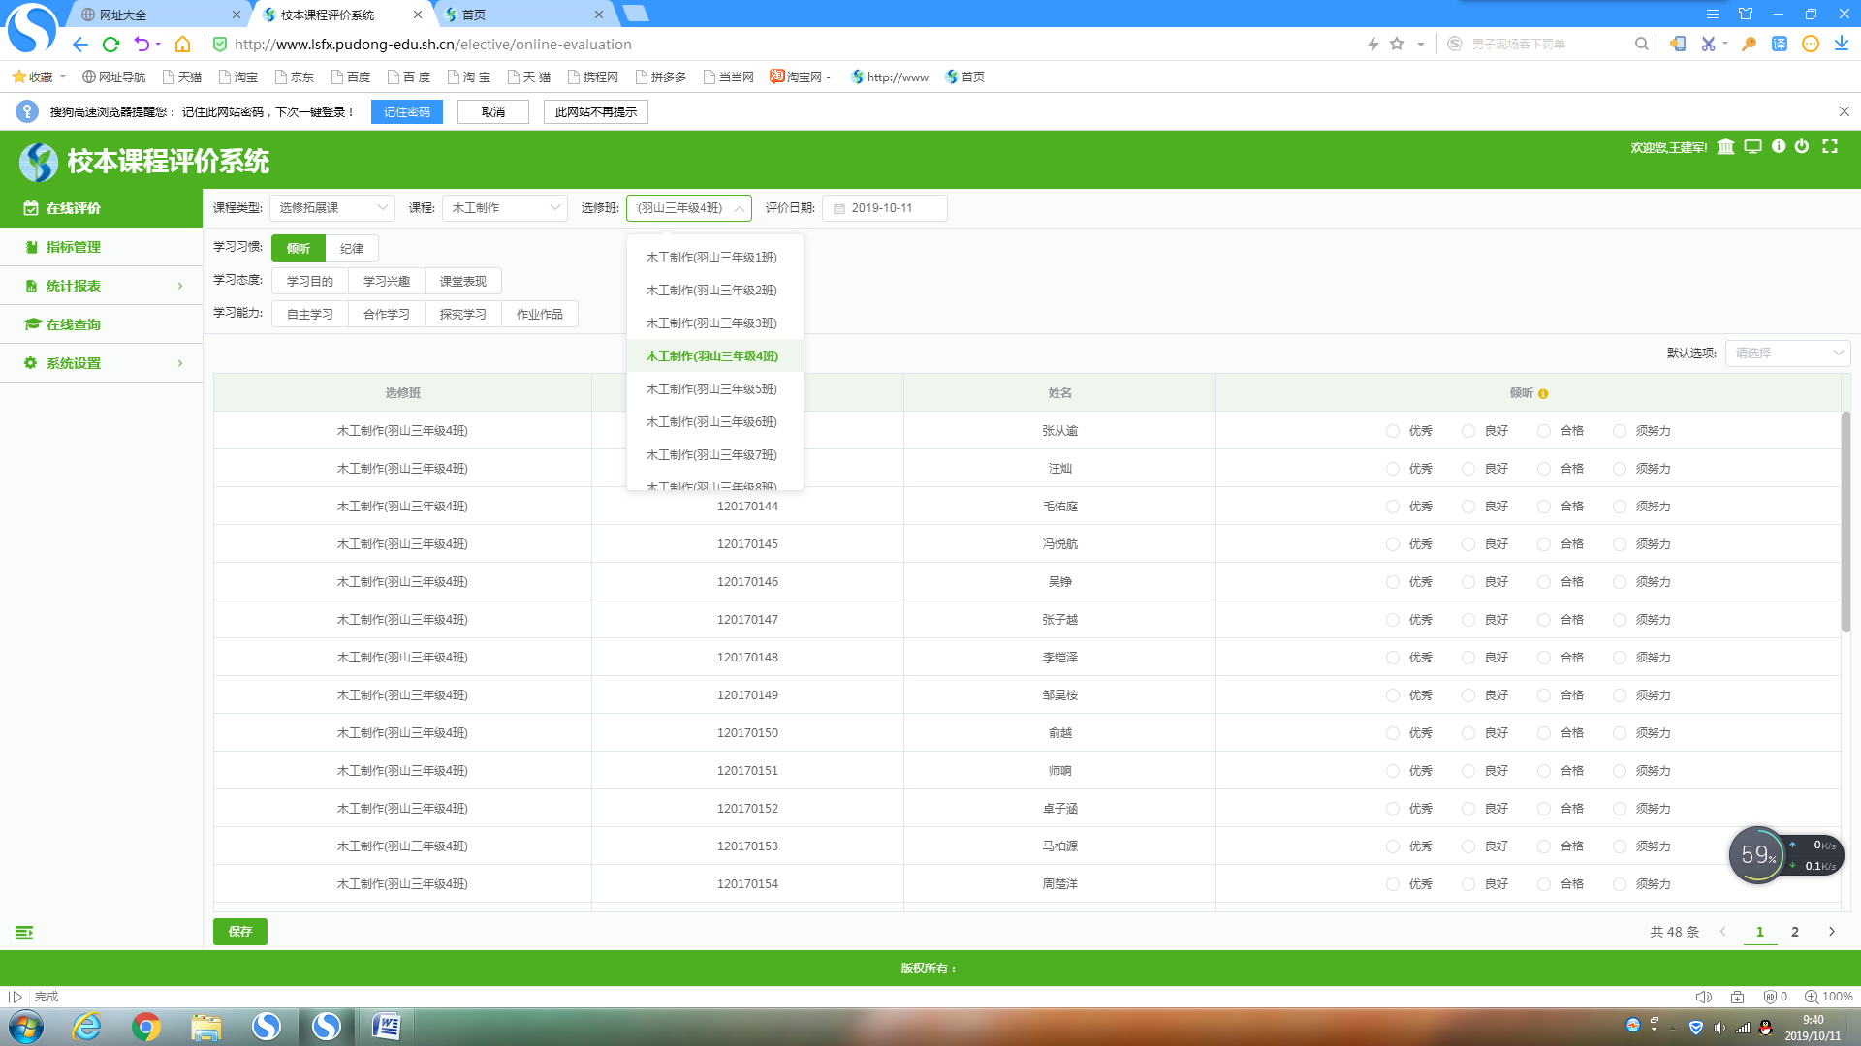Click the green 保存 button
Screen dimensions: 1861x1046
tap(239, 932)
